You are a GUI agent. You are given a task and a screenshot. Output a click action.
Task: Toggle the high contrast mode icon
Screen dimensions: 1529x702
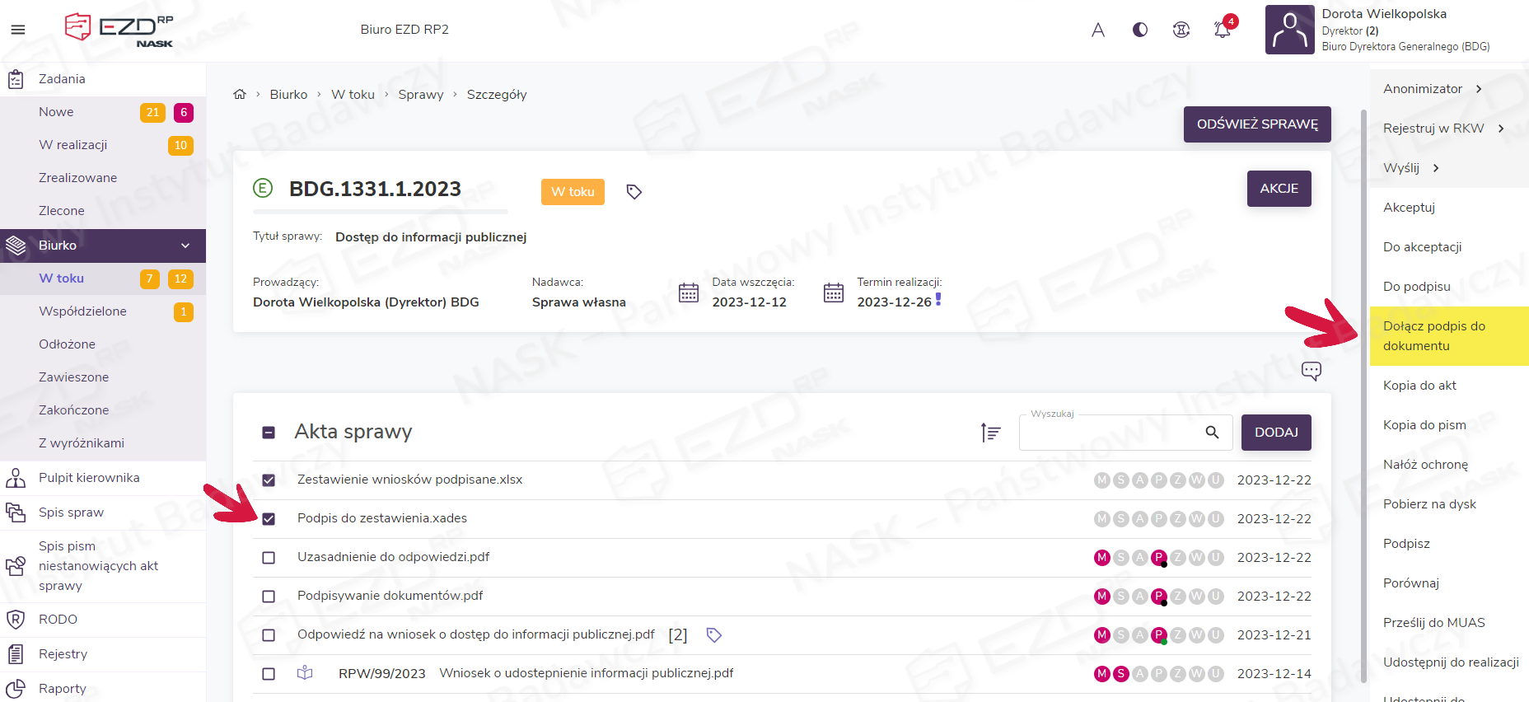[1140, 30]
